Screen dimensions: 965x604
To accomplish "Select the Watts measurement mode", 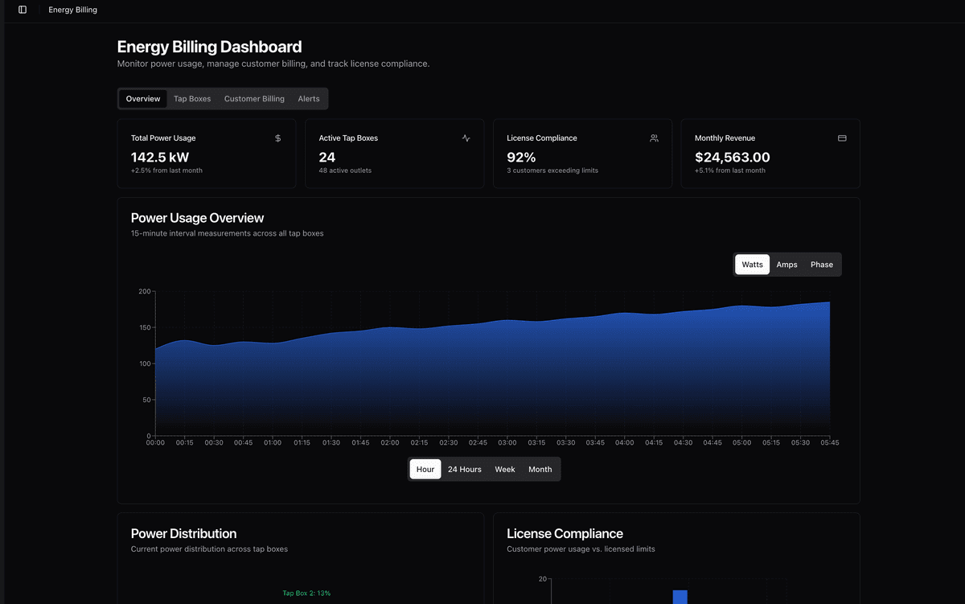I will 751,264.
